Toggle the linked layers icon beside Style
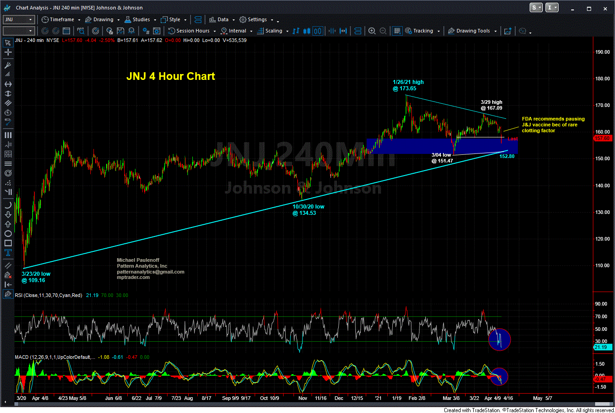 click(197, 19)
